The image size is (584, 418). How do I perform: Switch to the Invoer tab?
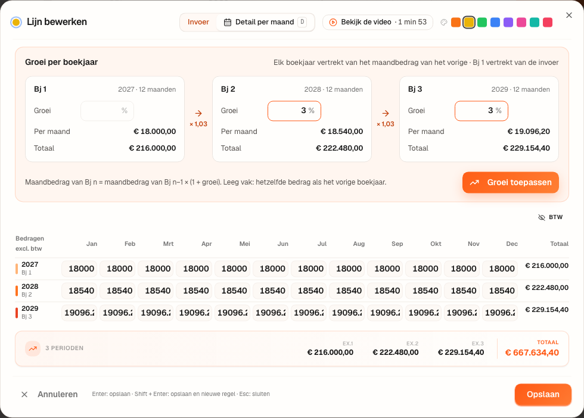pyautogui.click(x=198, y=23)
